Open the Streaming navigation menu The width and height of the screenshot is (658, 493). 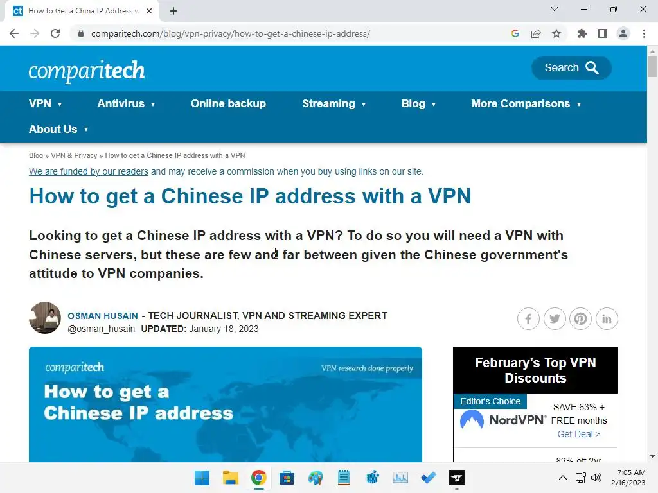pyautogui.click(x=333, y=103)
